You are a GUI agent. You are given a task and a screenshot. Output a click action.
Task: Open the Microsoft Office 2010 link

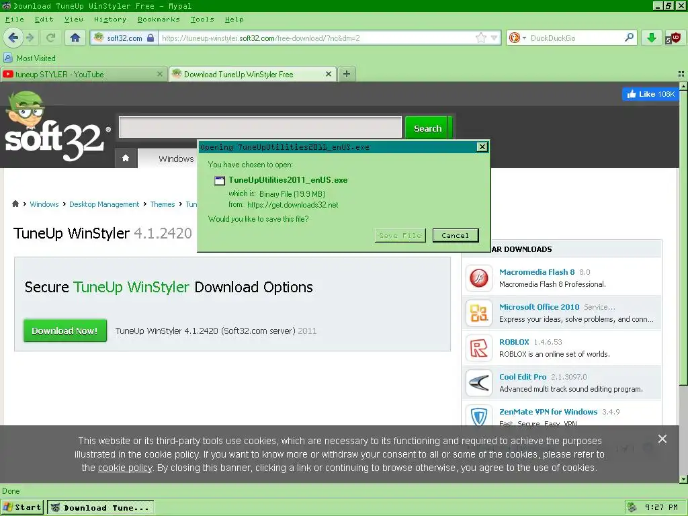539,306
